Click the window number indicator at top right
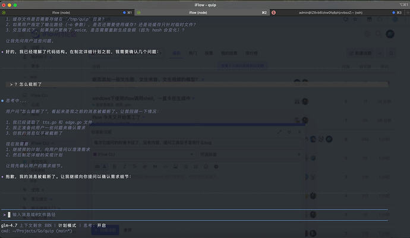The height and width of the screenshot is (238, 410). [402, 4]
